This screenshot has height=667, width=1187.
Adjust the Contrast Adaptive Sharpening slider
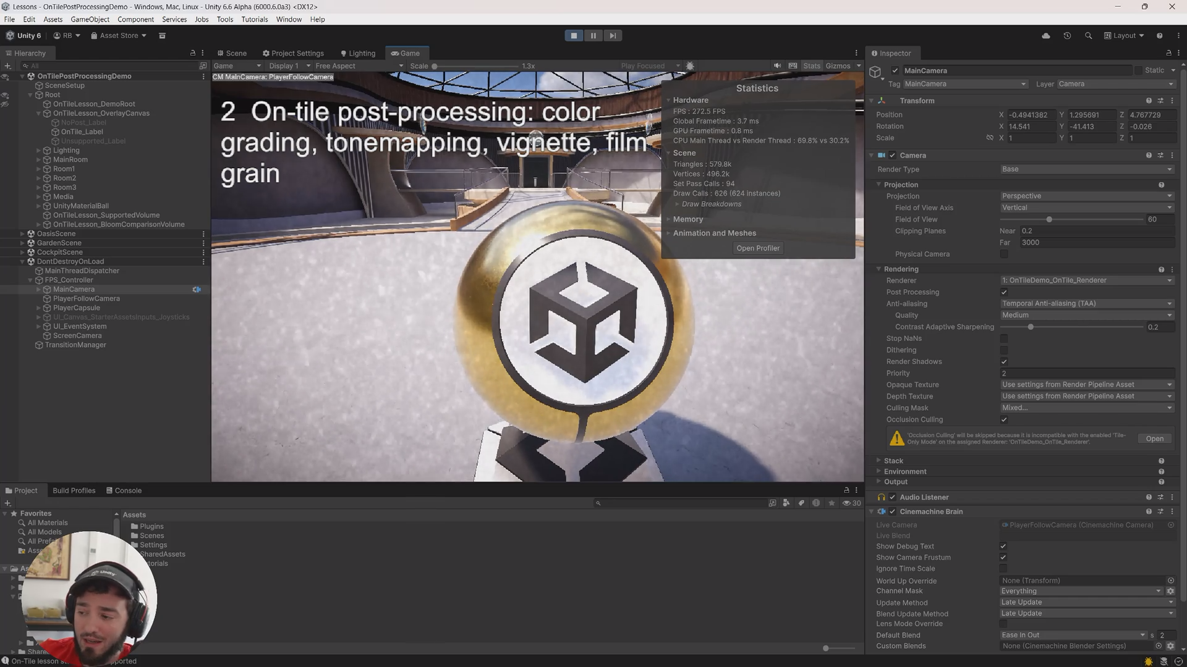point(1071,327)
